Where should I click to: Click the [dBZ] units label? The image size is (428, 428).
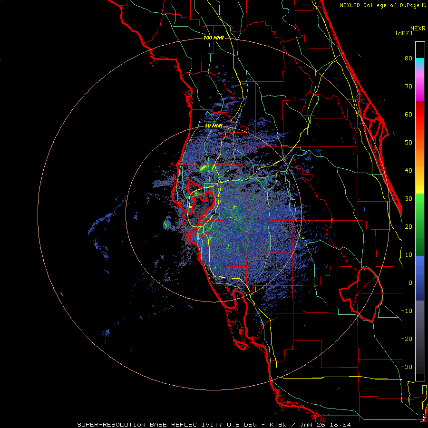click(x=404, y=33)
